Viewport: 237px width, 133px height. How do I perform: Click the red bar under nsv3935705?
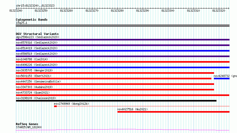pos(115,73)
